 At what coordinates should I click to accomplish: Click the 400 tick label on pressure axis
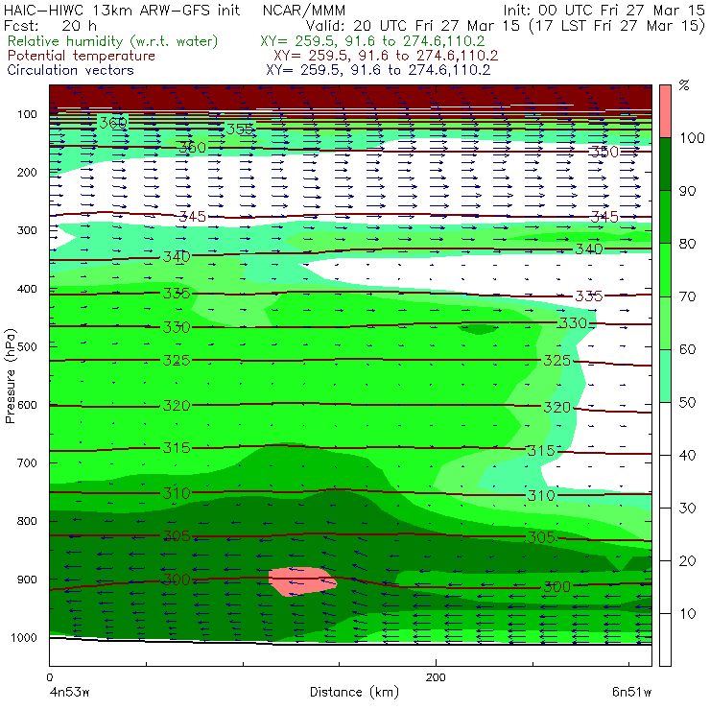coord(27,289)
